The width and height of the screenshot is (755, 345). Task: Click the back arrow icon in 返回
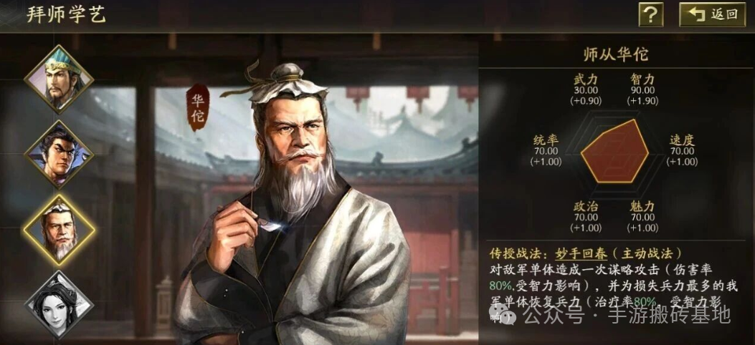(x=697, y=14)
